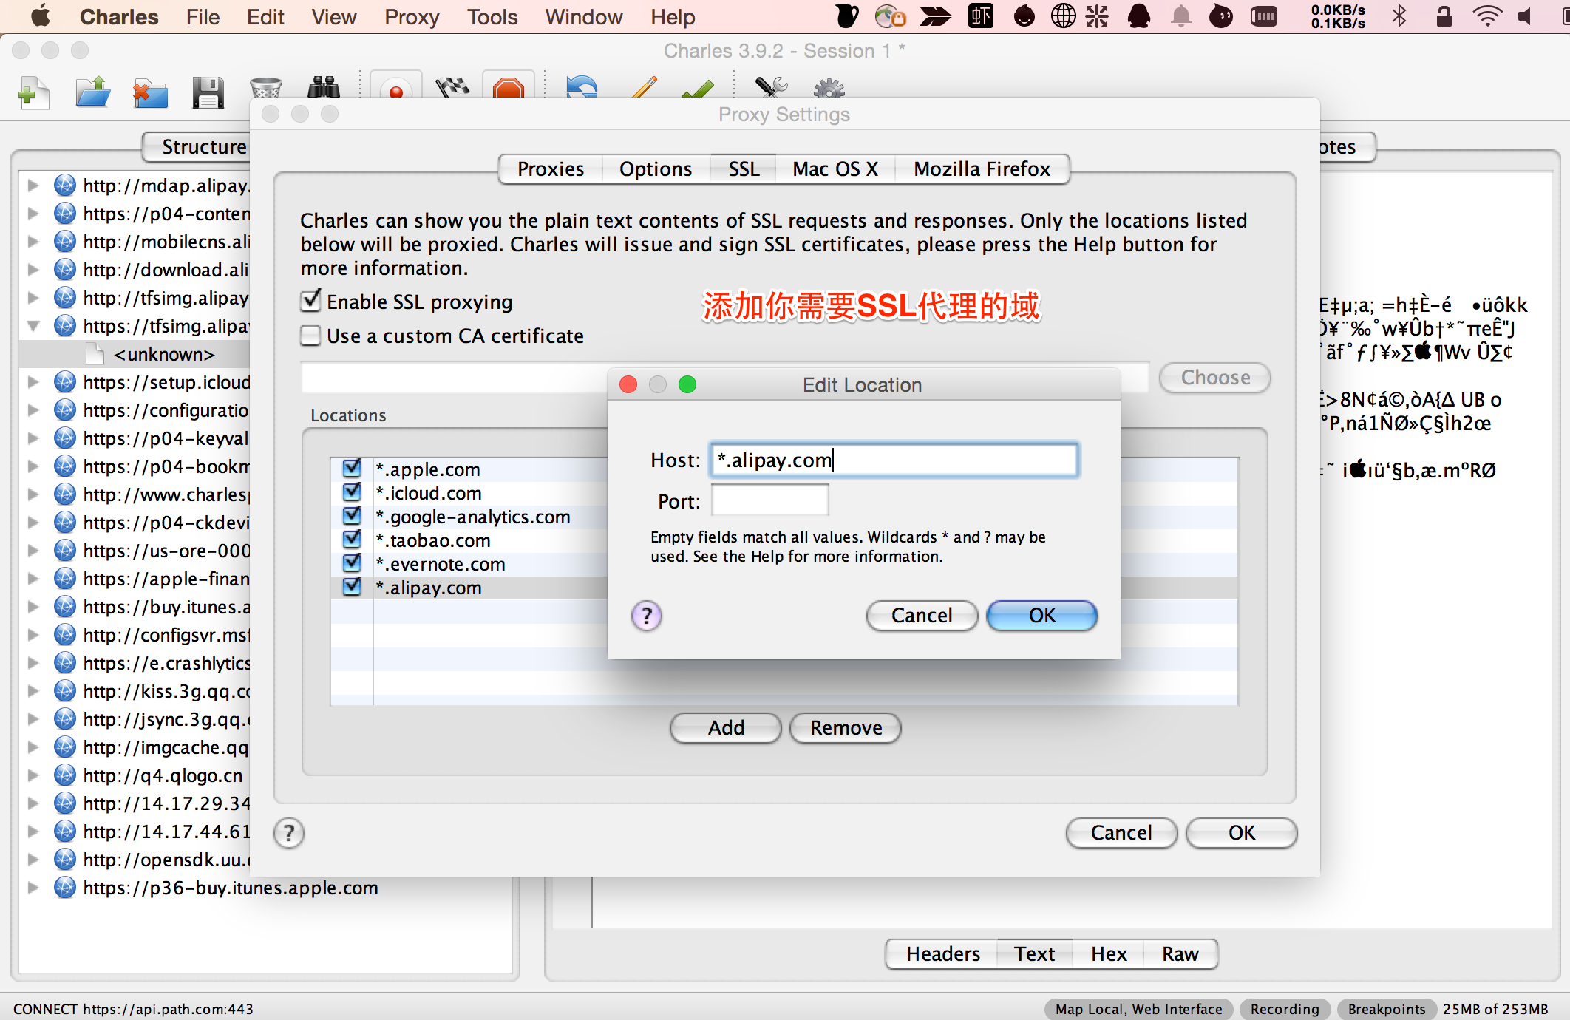
Task: Toggle throttling with the checkered flag icon
Action: click(x=452, y=87)
